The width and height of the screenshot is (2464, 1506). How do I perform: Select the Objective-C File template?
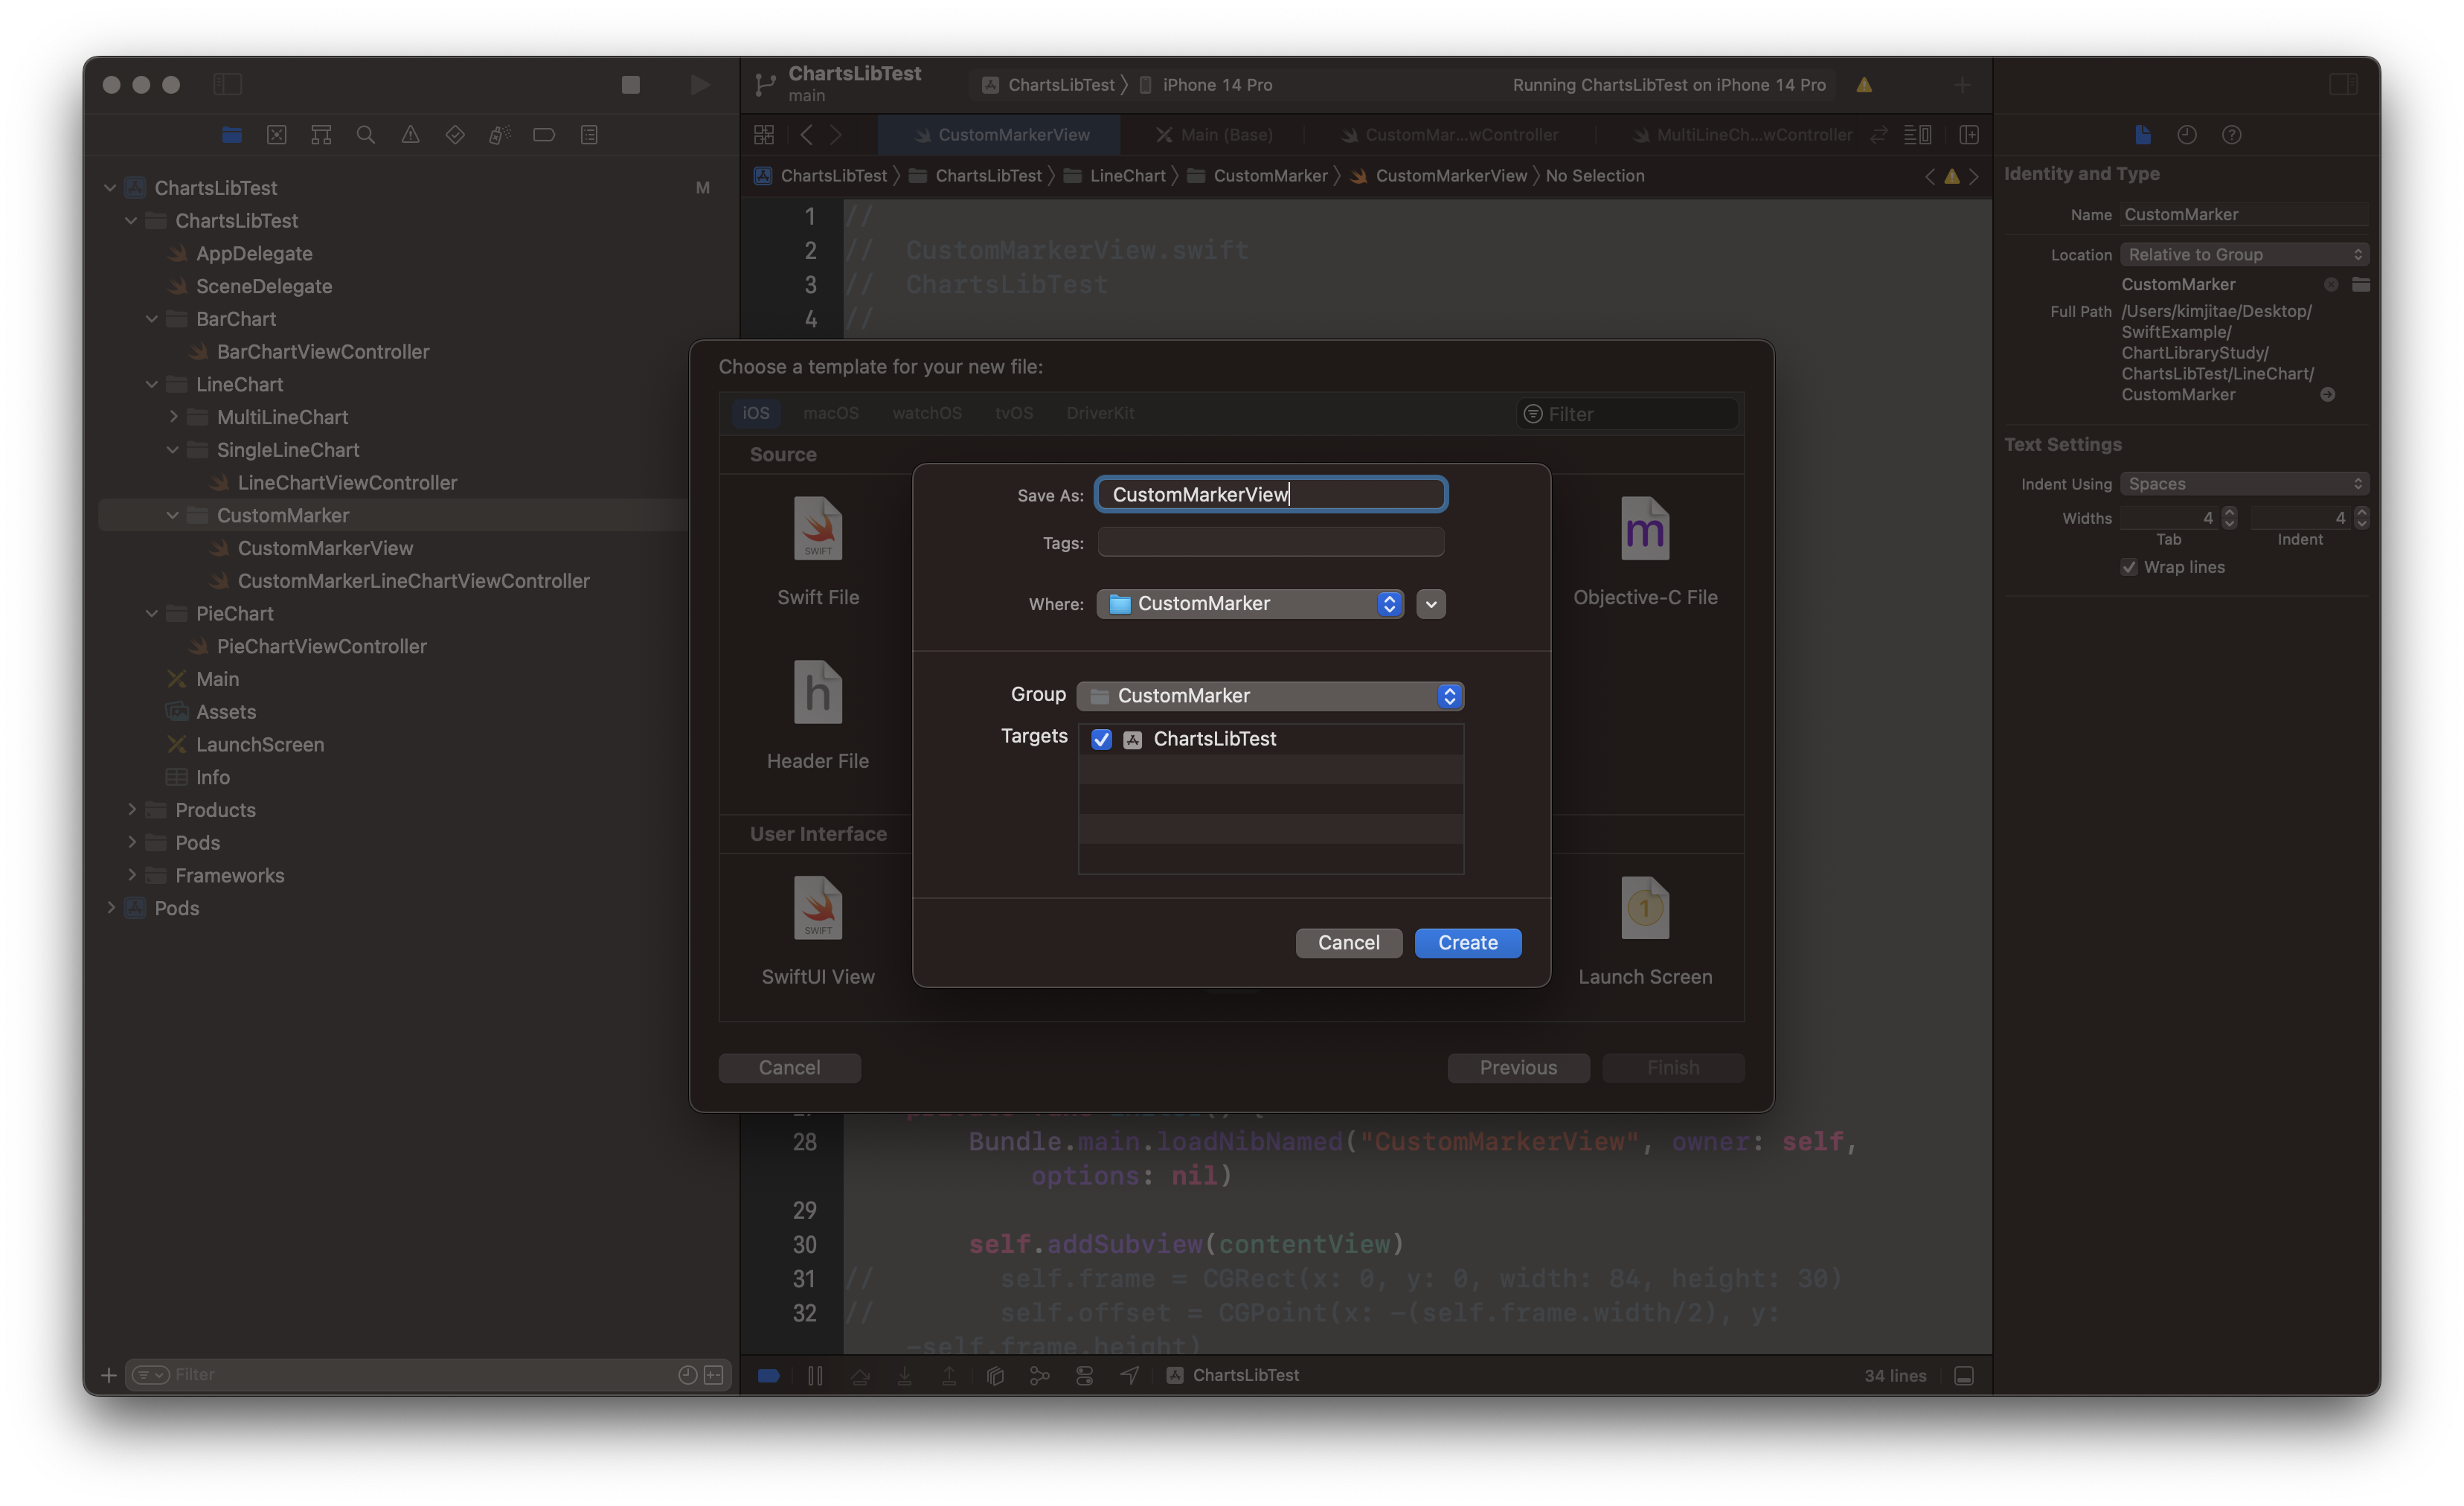click(x=1645, y=552)
